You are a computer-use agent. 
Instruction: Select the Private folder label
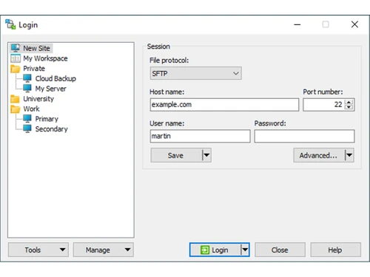click(x=34, y=69)
